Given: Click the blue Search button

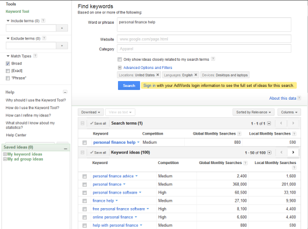Looking at the screenshot, I should click(129, 86).
